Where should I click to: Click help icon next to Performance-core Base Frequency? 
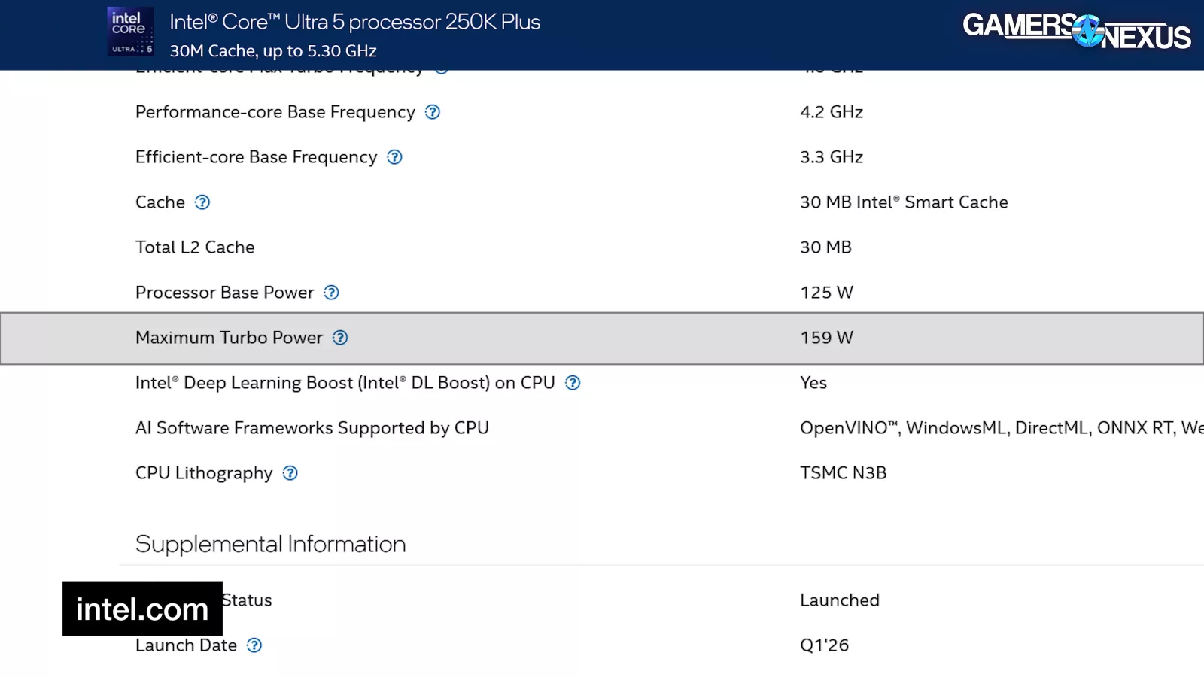pyautogui.click(x=433, y=112)
